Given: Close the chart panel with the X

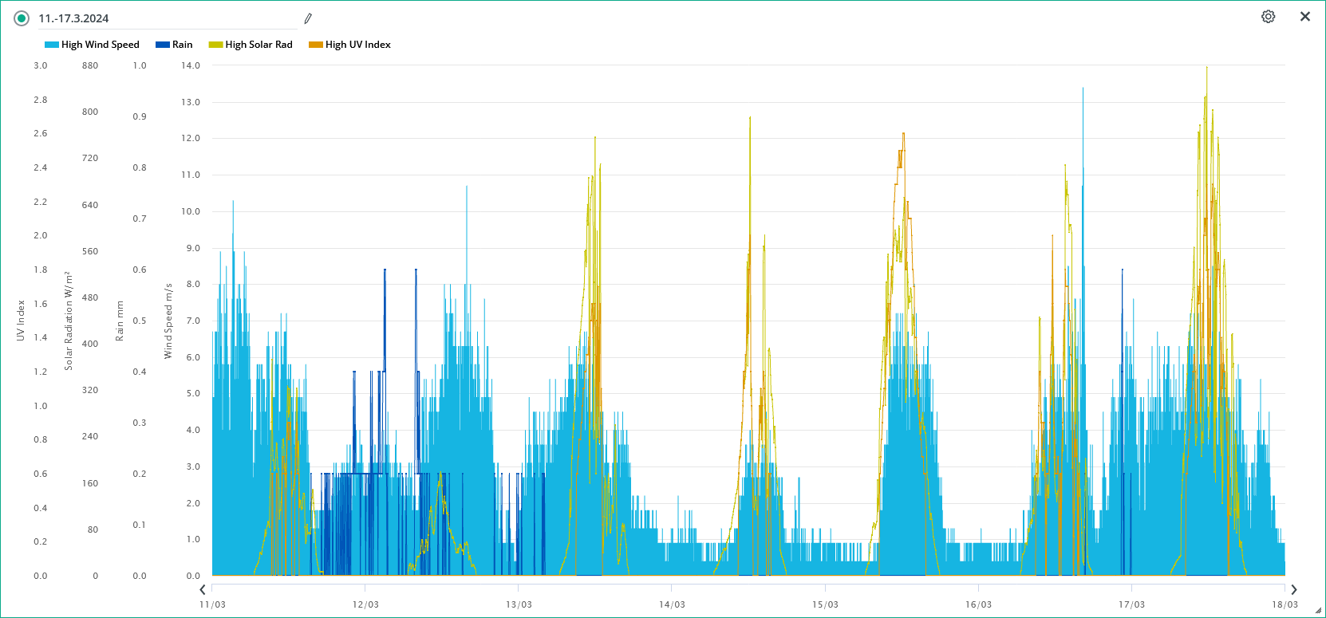Looking at the screenshot, I should (1304, 17).
